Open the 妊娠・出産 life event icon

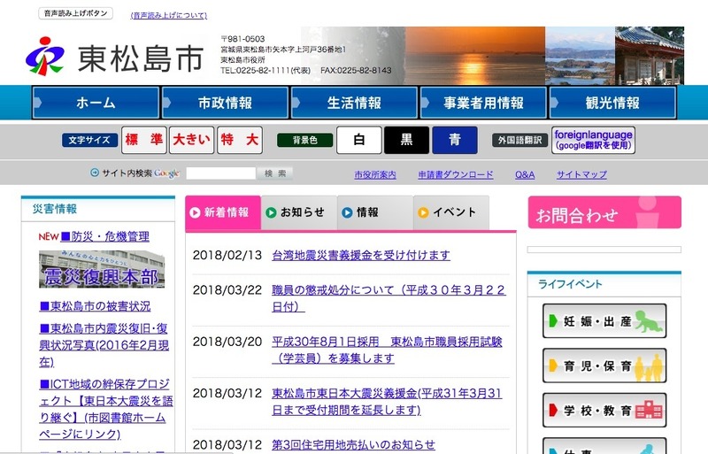[x=604, y=320]
